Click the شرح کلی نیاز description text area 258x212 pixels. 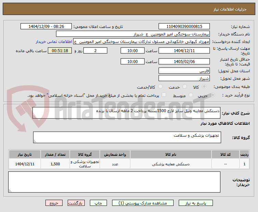126,113
